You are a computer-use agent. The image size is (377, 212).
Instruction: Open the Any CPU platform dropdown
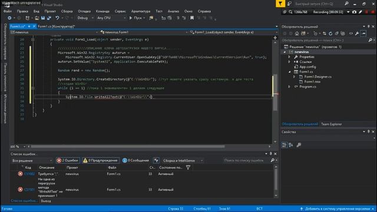coord(111,18)
